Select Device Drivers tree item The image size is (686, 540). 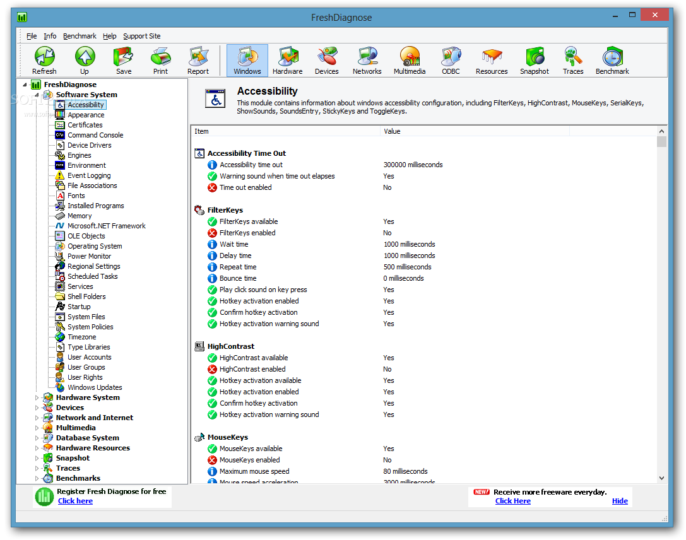click(89, 145)
